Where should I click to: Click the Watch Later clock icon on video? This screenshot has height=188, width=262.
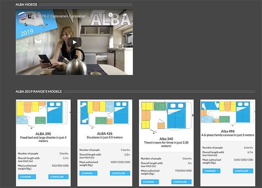click(111, 15)
